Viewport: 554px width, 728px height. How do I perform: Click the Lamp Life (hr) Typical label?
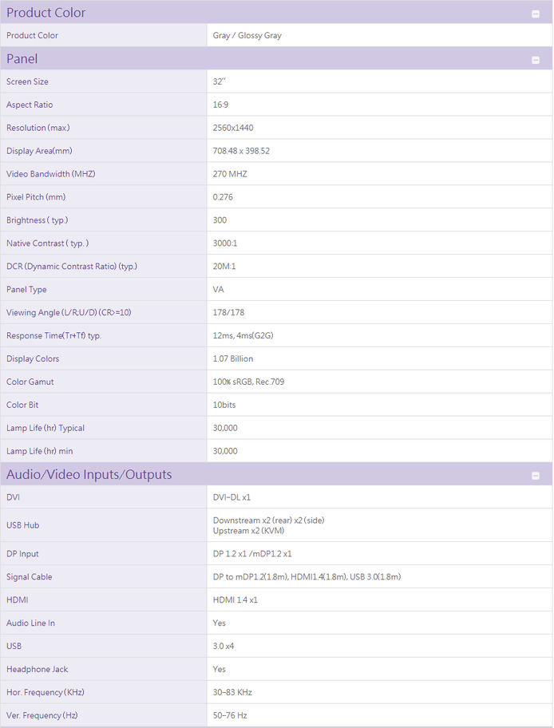46,428
